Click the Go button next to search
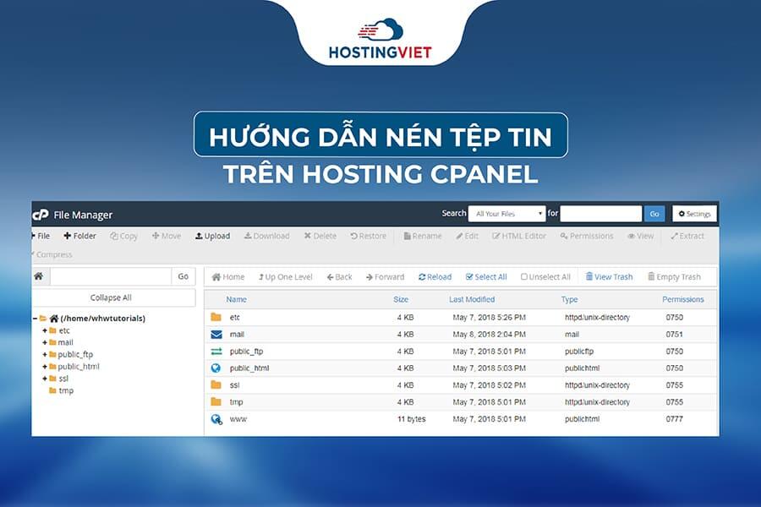This screenshot has height=507, width=761. (x=654, y=214)
